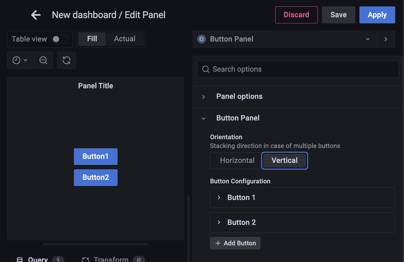
Task: Click the back arrow to exit panel editing
Action: click(35, 15)
